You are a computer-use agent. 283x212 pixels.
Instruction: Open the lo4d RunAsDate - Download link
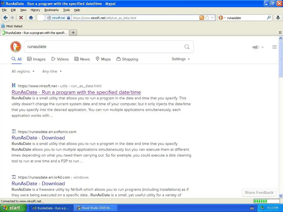click(38, 184)
